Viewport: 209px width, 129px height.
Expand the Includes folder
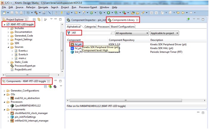(x=8, y=28)
